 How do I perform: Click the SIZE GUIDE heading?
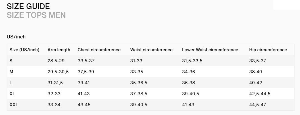click(x=28, y=6)
